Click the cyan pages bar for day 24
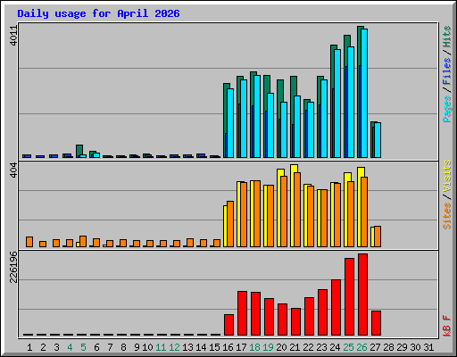 tap(337, 104)
